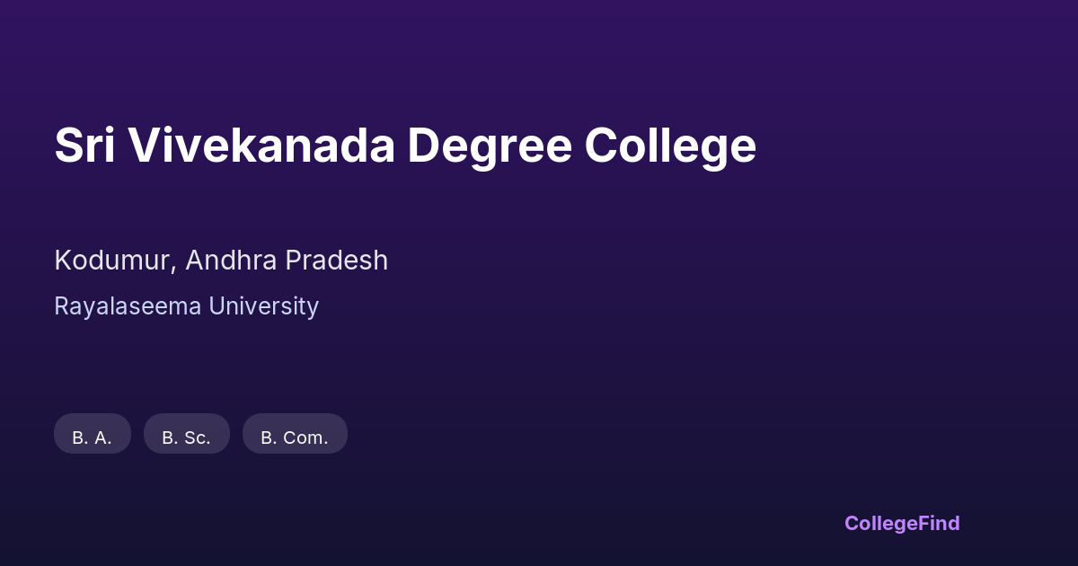Click the word "Pradesh" in the location
Viewport: 1078px width, 566px height.
pyautogui.click(x=337, y=261)
